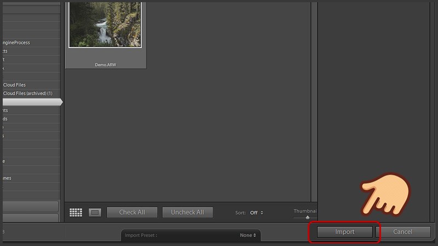Adjust the Thumbnails size slider
The image size is (438, 246).
(x=307, y=217)
